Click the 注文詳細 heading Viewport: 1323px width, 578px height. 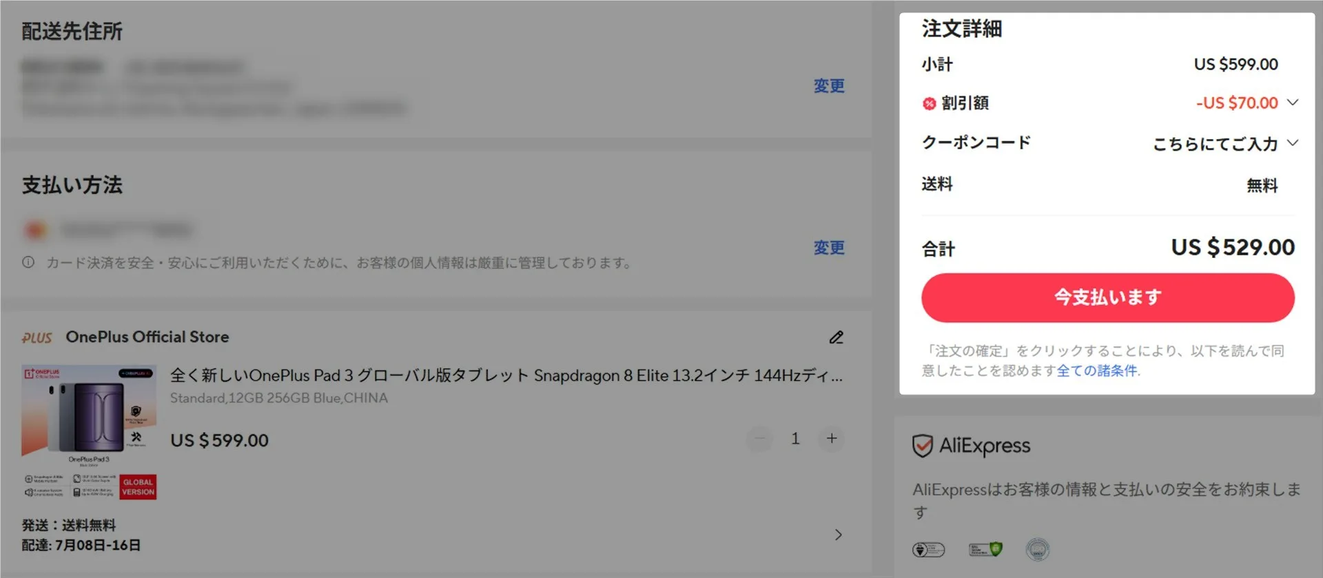[x=962, y=29]
